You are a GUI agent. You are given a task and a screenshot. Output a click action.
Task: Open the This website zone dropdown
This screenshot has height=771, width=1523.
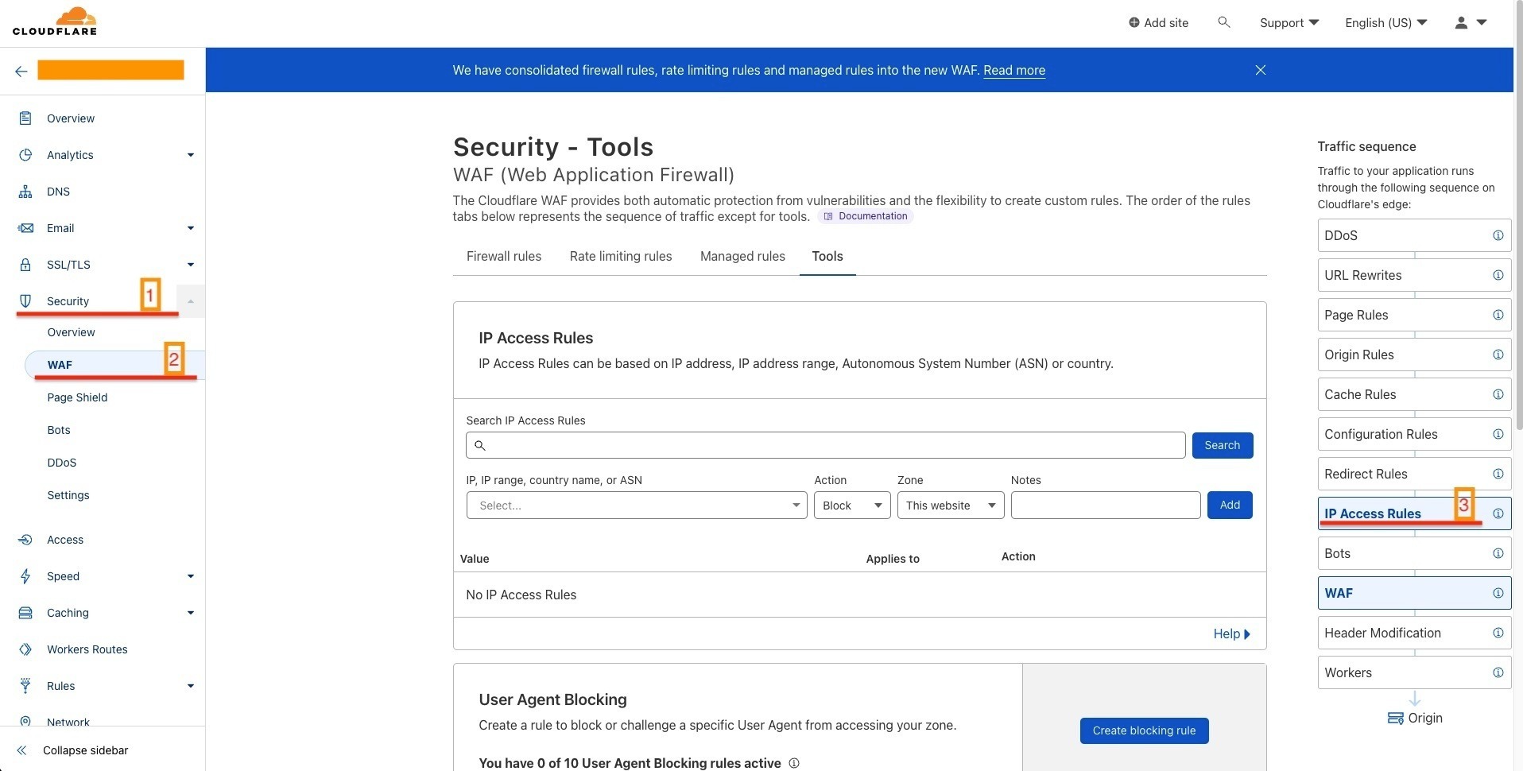tap(951, 506)
